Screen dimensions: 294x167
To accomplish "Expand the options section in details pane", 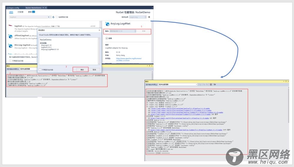I will coord(106,38).
